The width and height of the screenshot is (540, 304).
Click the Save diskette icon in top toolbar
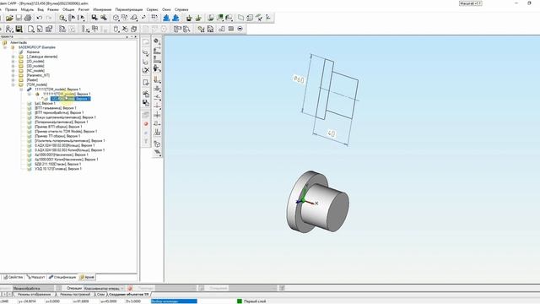point(19,18)
